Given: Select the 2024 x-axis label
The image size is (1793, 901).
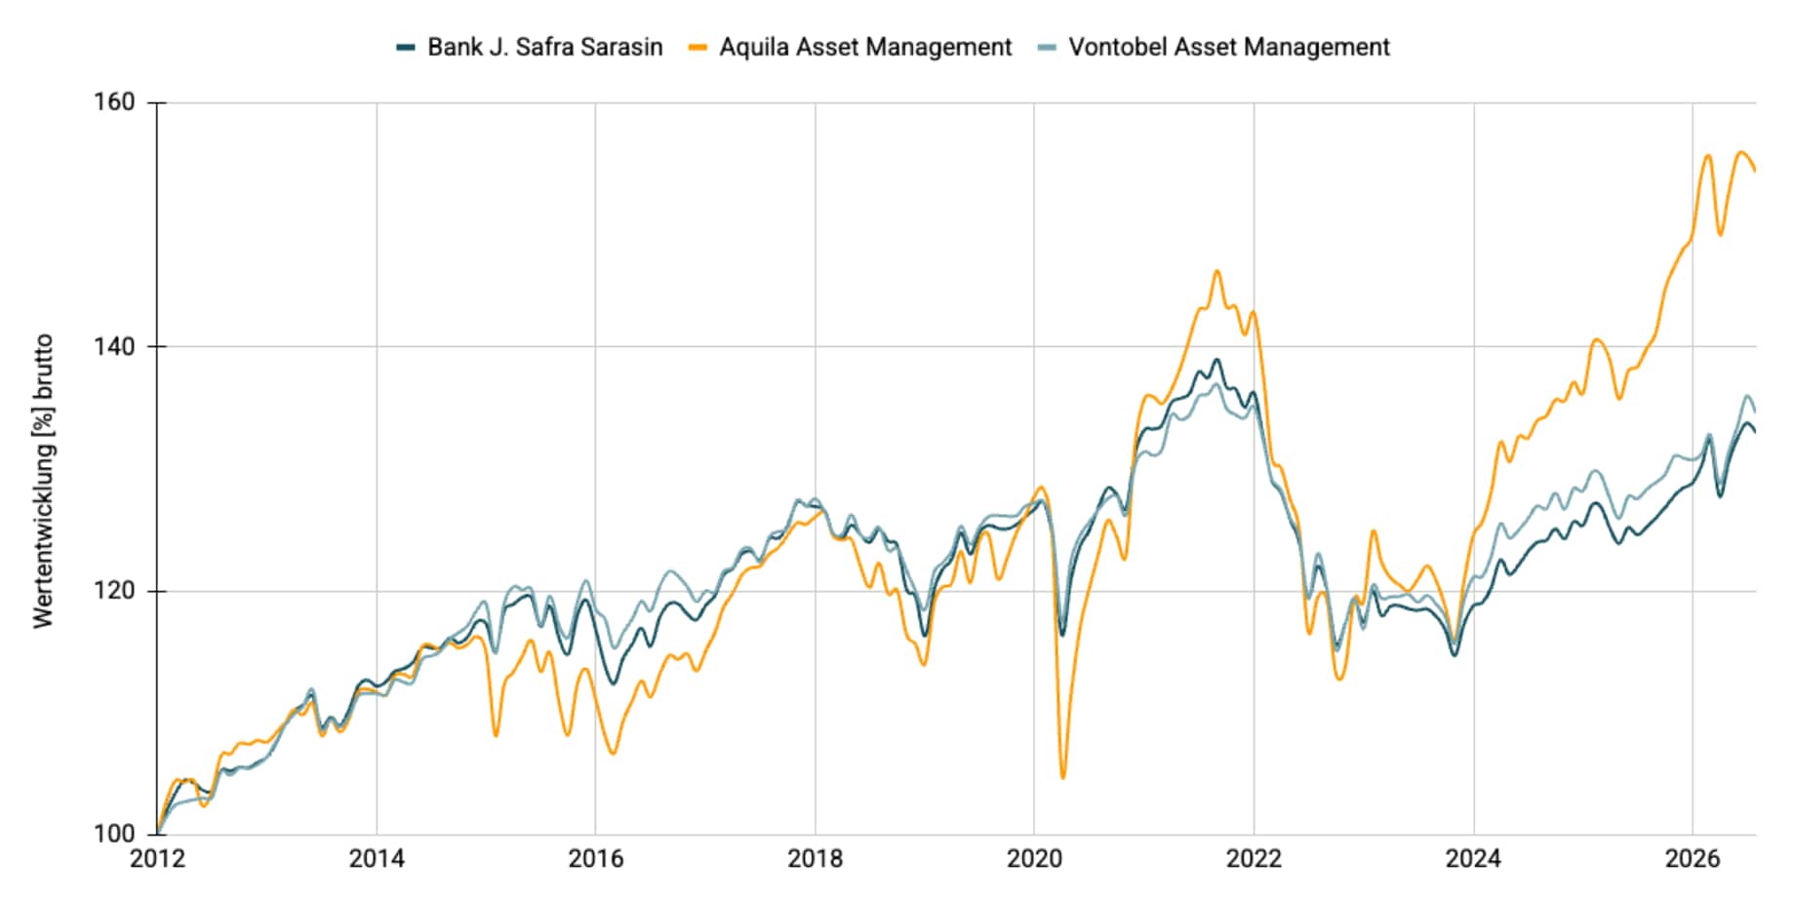Looking at the screenshot, I should pyautogui.click(x=1474, y=859).
